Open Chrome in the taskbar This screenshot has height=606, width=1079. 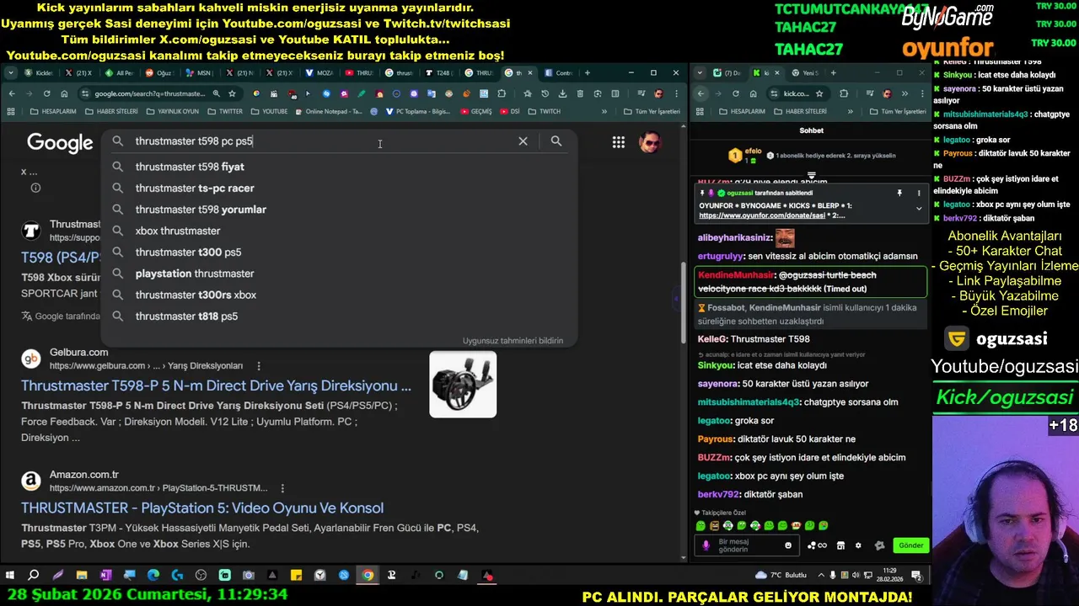coord(368,576)
